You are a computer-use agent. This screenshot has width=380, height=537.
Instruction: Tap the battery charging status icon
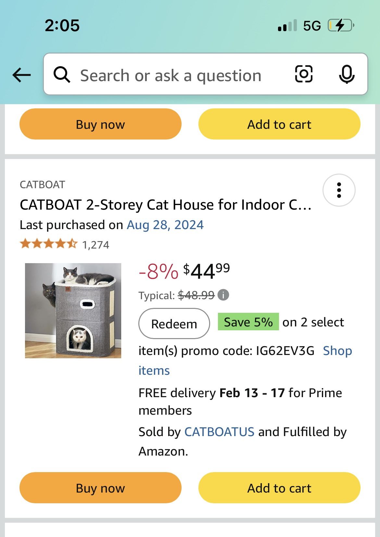340,25
